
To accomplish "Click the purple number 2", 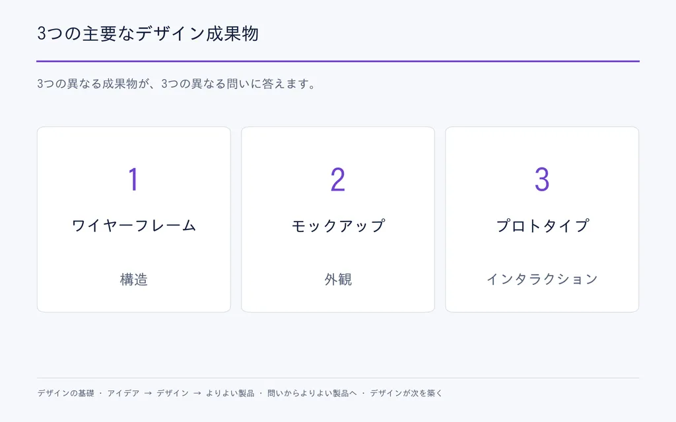I will tap(338, 179).
